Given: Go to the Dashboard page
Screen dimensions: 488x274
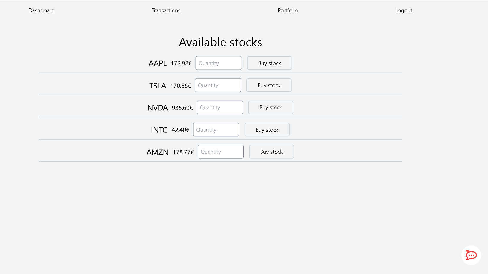Looking at the screenshot, I should coord(42,10).
